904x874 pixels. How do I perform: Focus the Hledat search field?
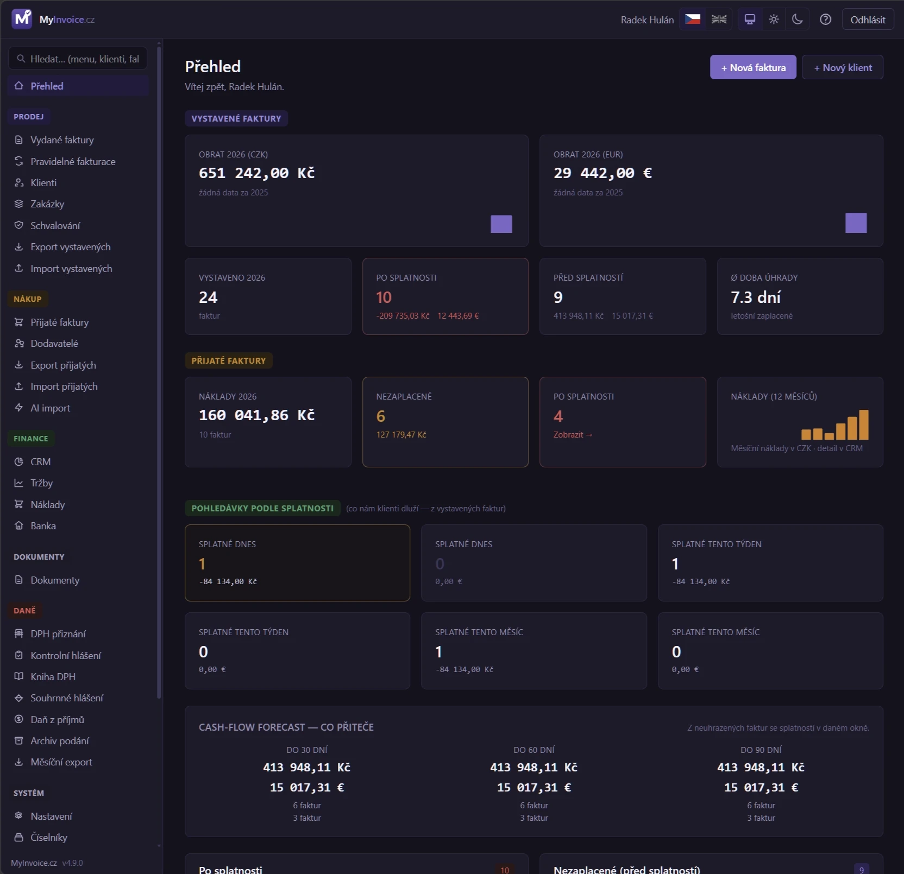pyautogui.click(x=78, y=59)
